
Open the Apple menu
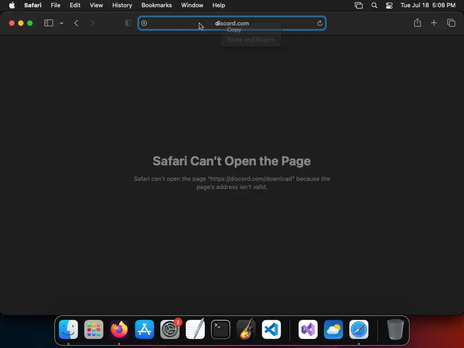[12, 5]
